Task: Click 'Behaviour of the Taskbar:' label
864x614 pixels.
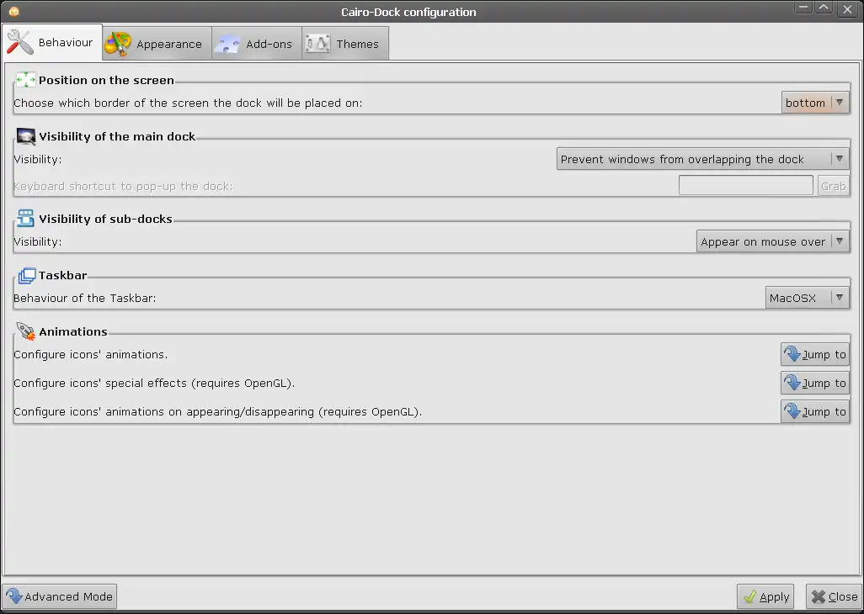Action: click(85, 299)
